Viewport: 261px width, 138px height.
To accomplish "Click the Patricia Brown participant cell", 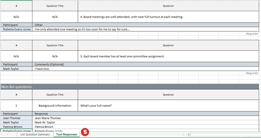I will (x=16, y=127).
